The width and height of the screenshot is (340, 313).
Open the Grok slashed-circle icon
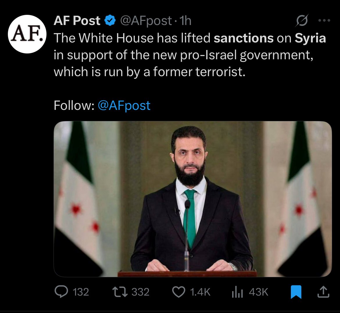pyautogui.click(x=302, y=21)
